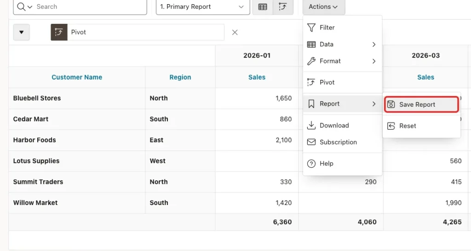Click the 2026-01 column group header

point(257,56)
